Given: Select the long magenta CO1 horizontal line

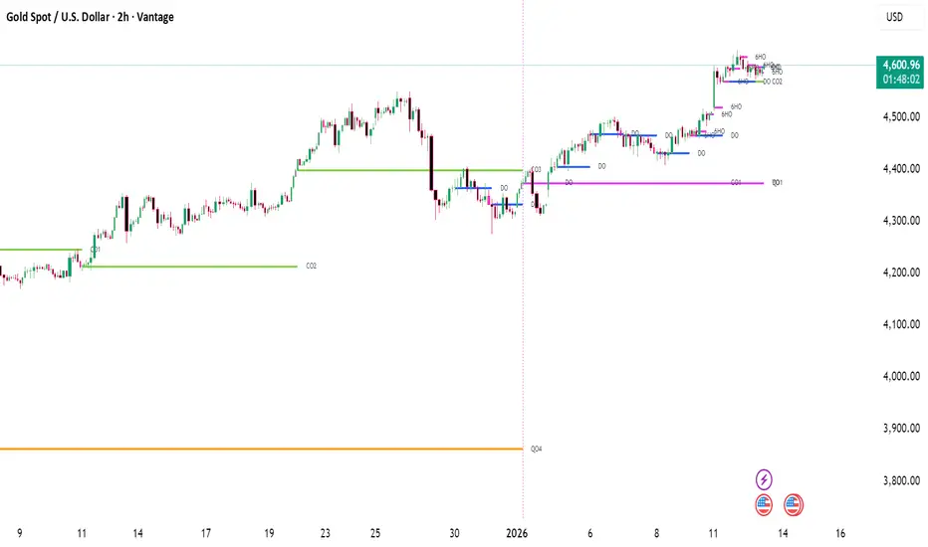Looking at the screenshot, I should click(647, 183).
